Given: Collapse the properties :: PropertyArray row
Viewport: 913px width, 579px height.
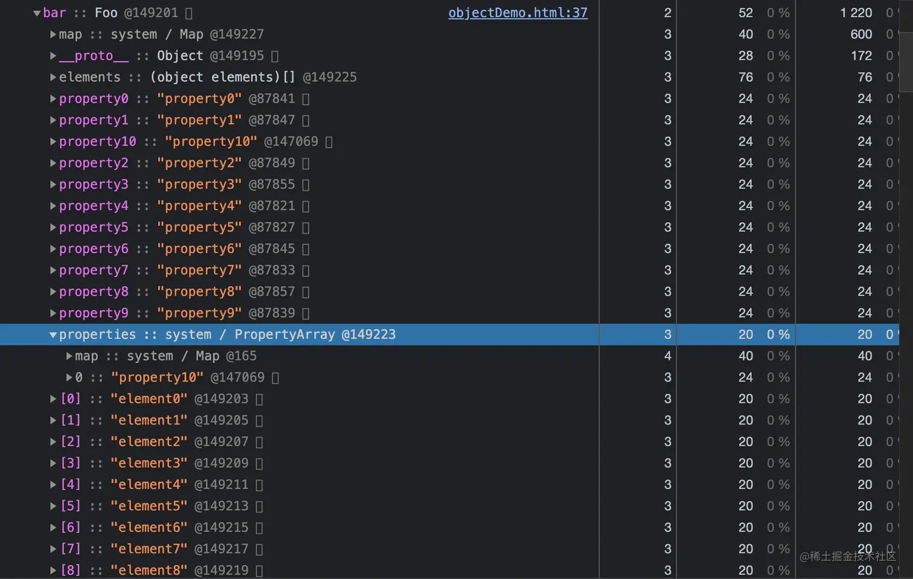Looking at the screenshot, I should (53, 334).
